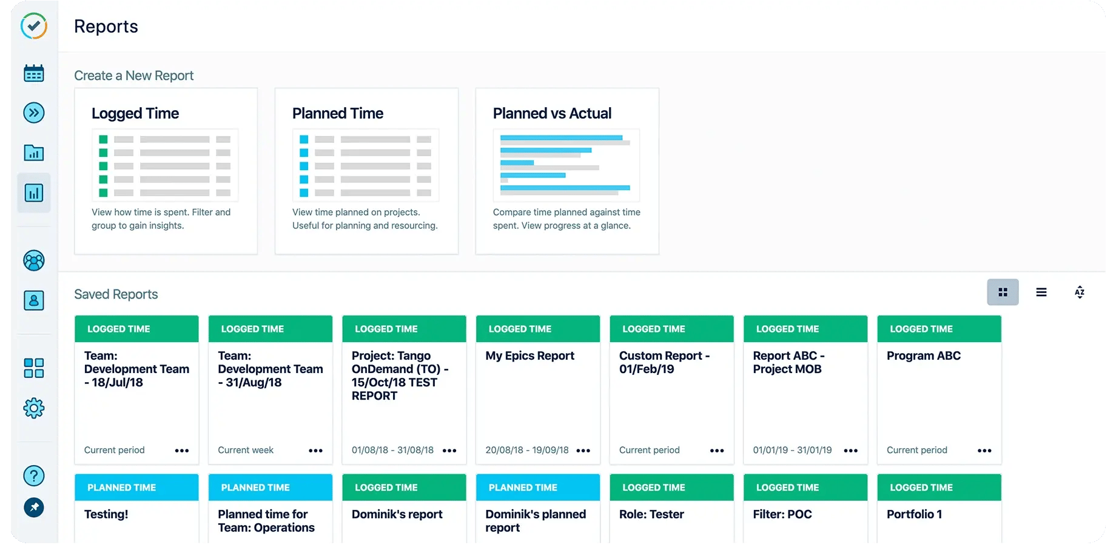This screenshot has height=545, width=1116.
Task: Open the Teams icon in the sidebar
Action: 34,260
